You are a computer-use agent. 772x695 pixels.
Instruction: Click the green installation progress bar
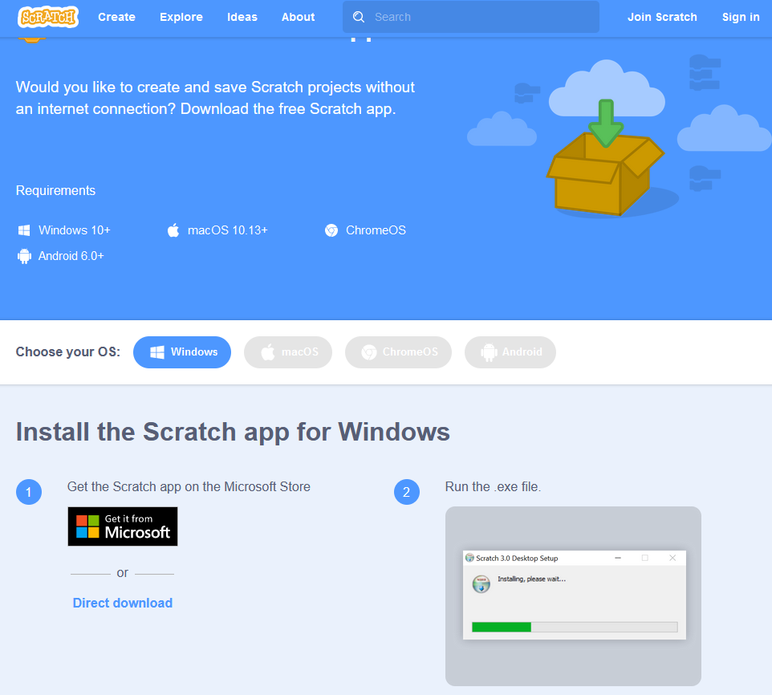502,627
